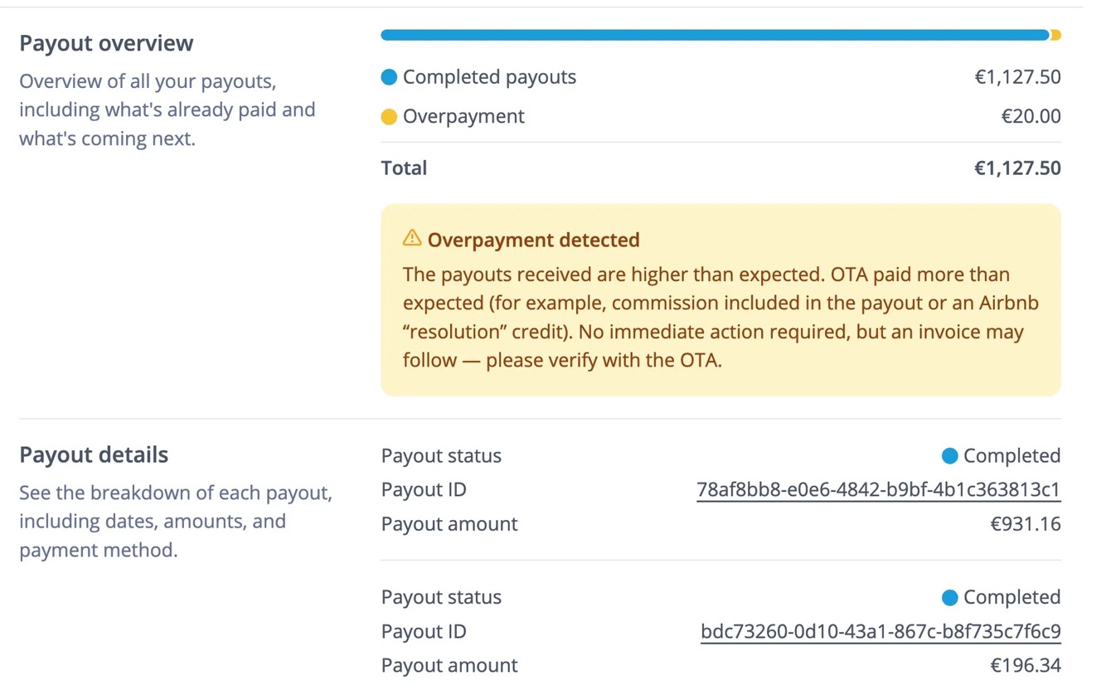Viewport: 1106px width, 690px height.
Task: Open payout ID starting with 78af8bb8
Action: (878, 490)
